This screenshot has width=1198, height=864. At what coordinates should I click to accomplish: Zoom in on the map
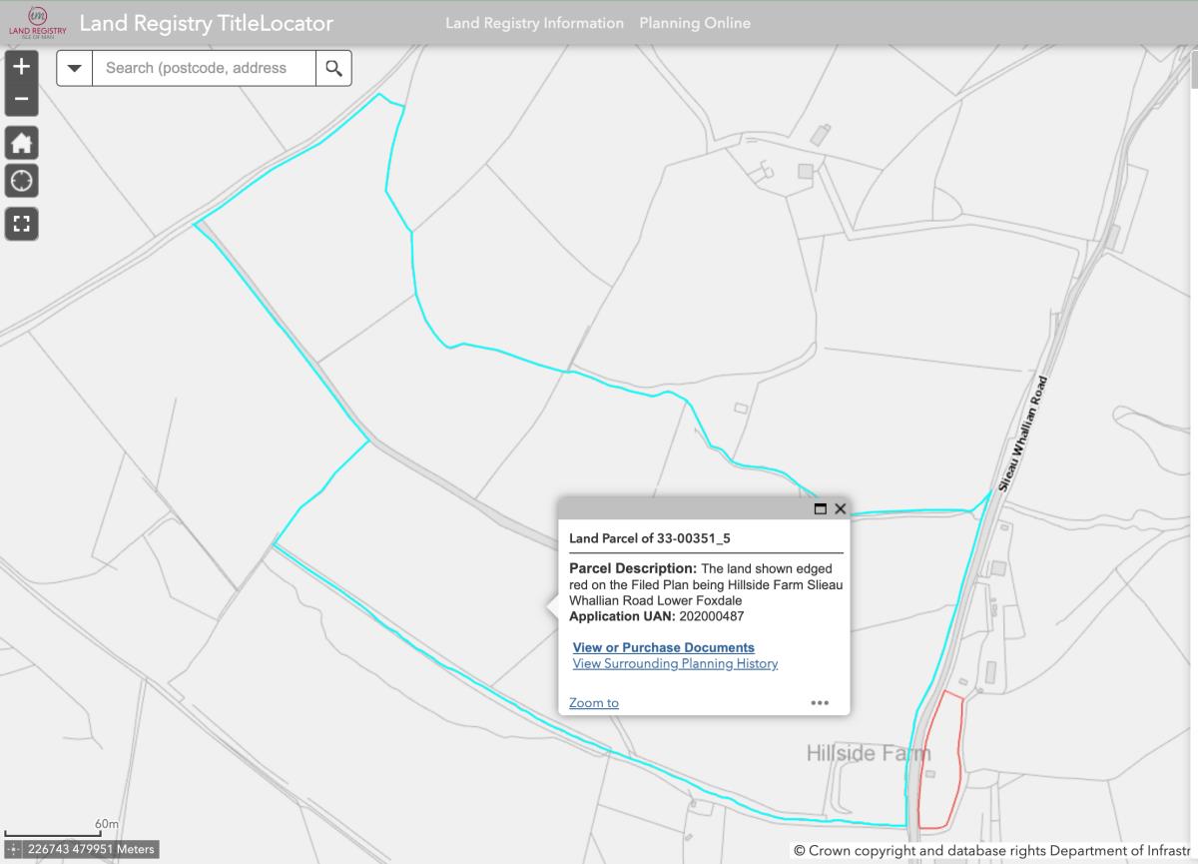(x=22, y=67)
